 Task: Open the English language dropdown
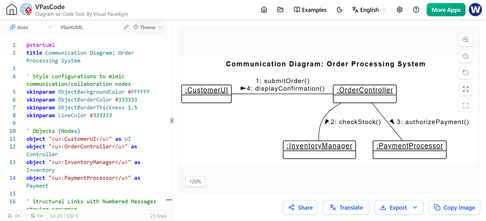click(369, 10)
